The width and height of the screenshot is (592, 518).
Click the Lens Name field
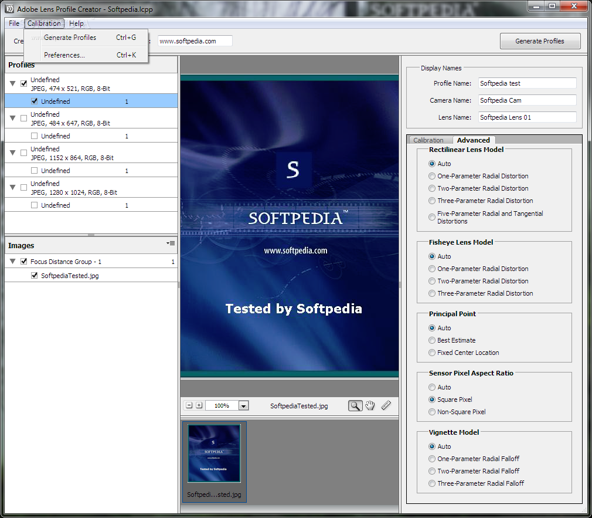tap(528, 117)
